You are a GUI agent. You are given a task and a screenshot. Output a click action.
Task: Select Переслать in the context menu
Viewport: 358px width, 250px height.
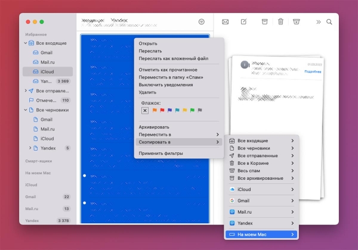[x=150, y=51]
